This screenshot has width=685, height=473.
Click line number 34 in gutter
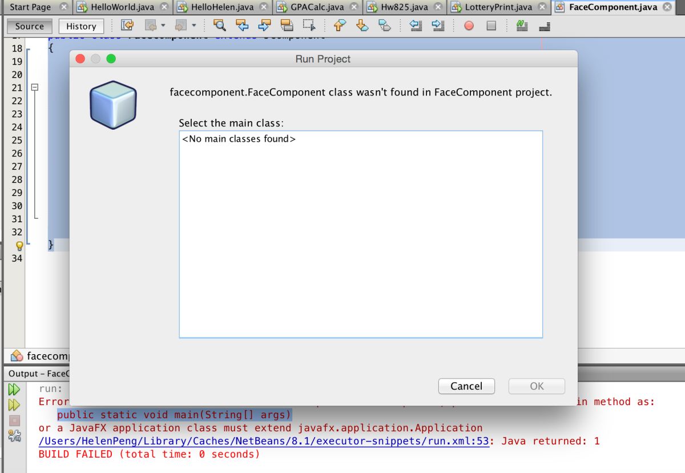click(17, 258)
